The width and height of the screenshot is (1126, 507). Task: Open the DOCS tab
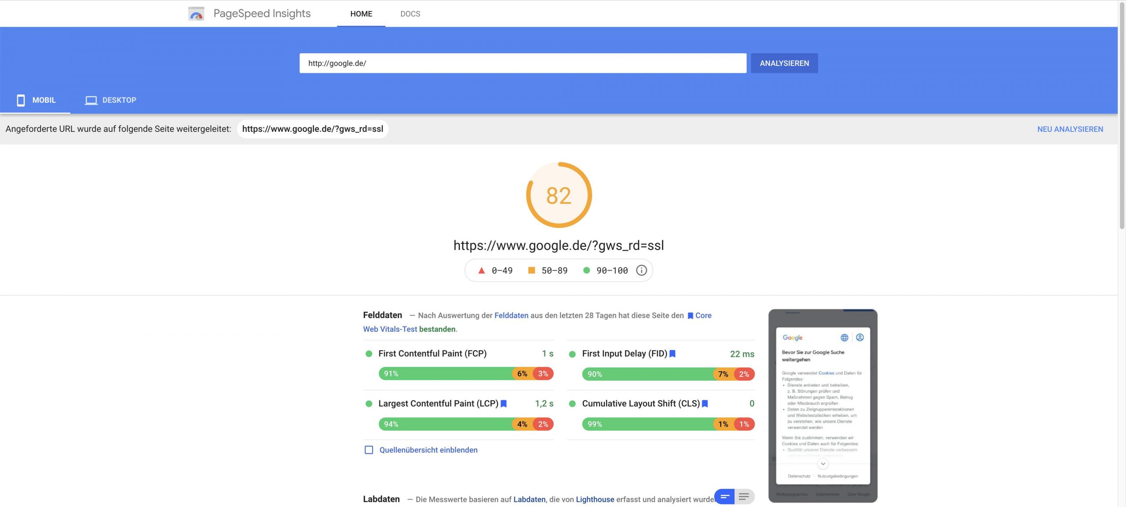tap(410, 14)
